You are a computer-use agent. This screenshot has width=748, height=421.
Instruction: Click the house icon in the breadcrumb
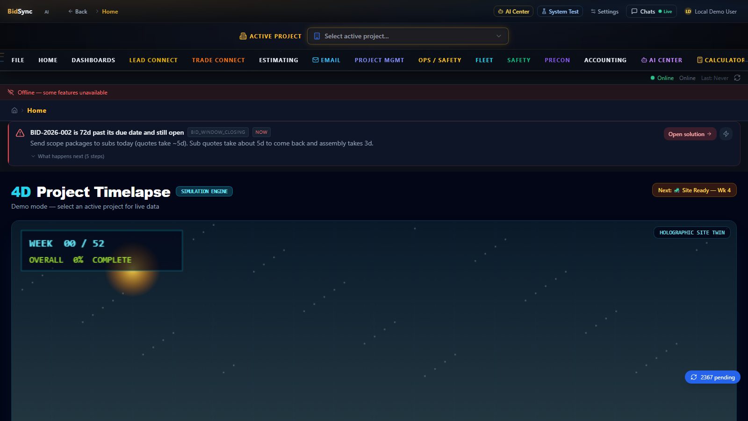pyautogui.click(x=14, y=110)
